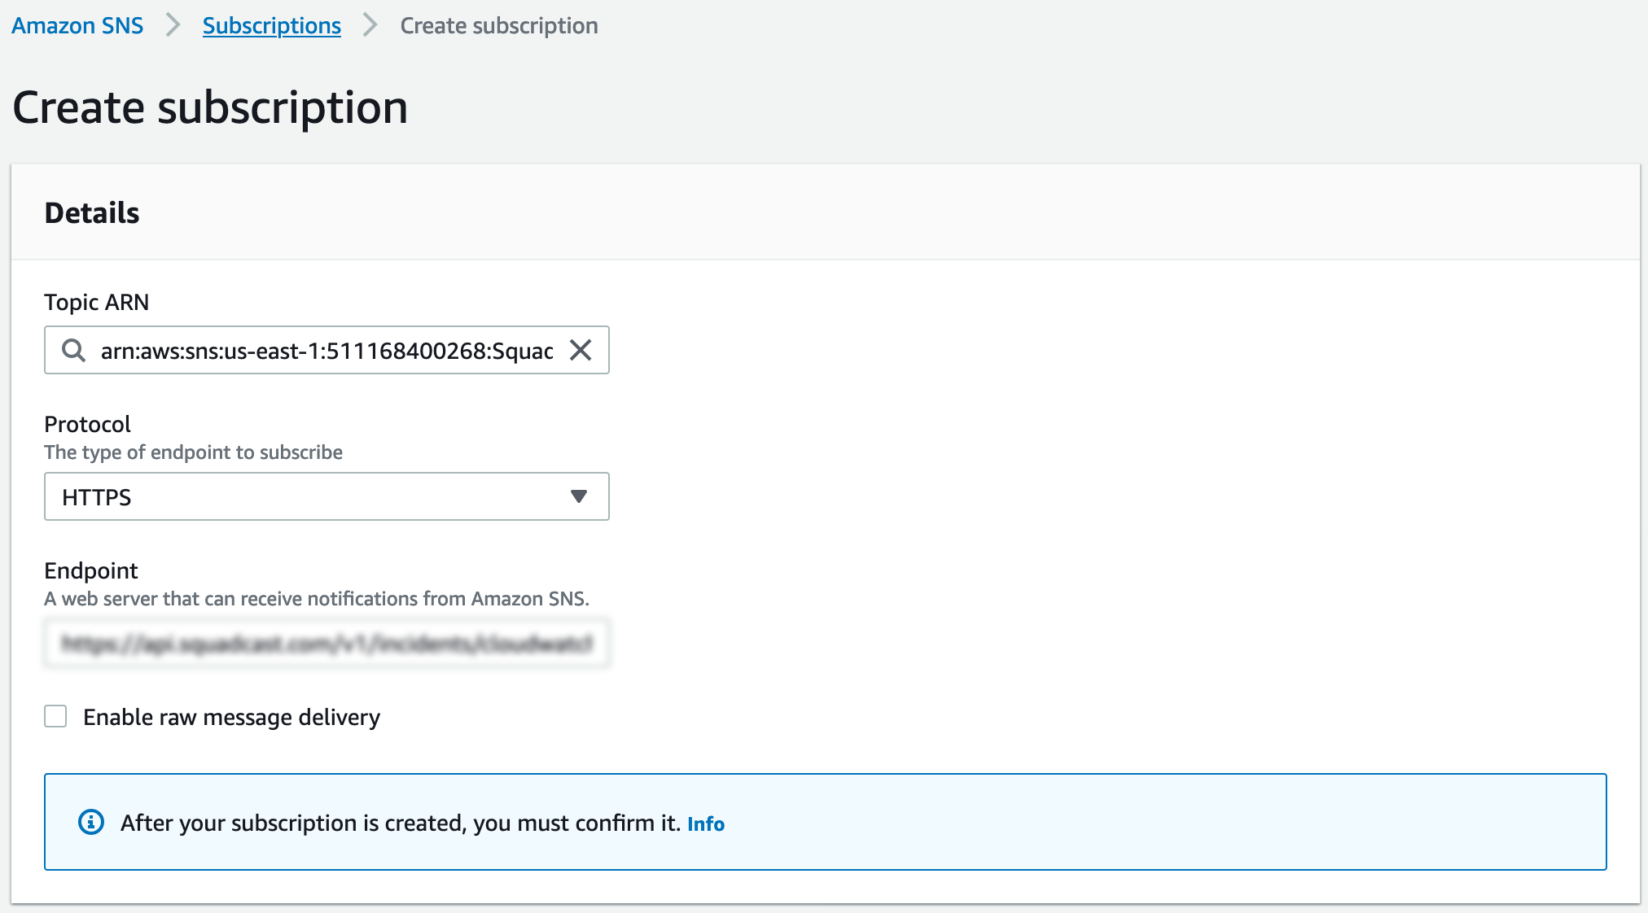Viewport: 1648px width, 913px height.
Task: Open Subscriptions from the breadcrumb
Action: coord(271,25)
